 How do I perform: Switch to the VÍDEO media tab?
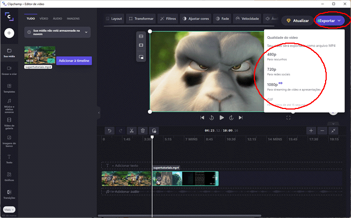(44, 18)
